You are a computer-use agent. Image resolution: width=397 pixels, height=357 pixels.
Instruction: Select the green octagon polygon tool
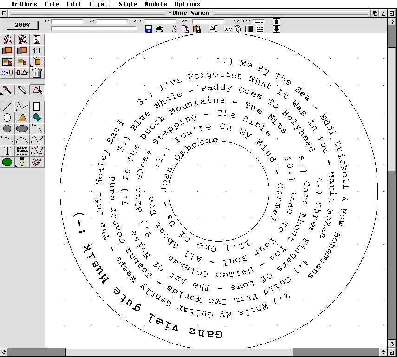[x=7, y=162]
